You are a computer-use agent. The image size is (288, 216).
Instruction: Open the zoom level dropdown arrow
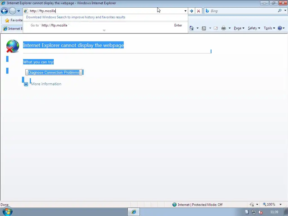[x=280, y=204]
